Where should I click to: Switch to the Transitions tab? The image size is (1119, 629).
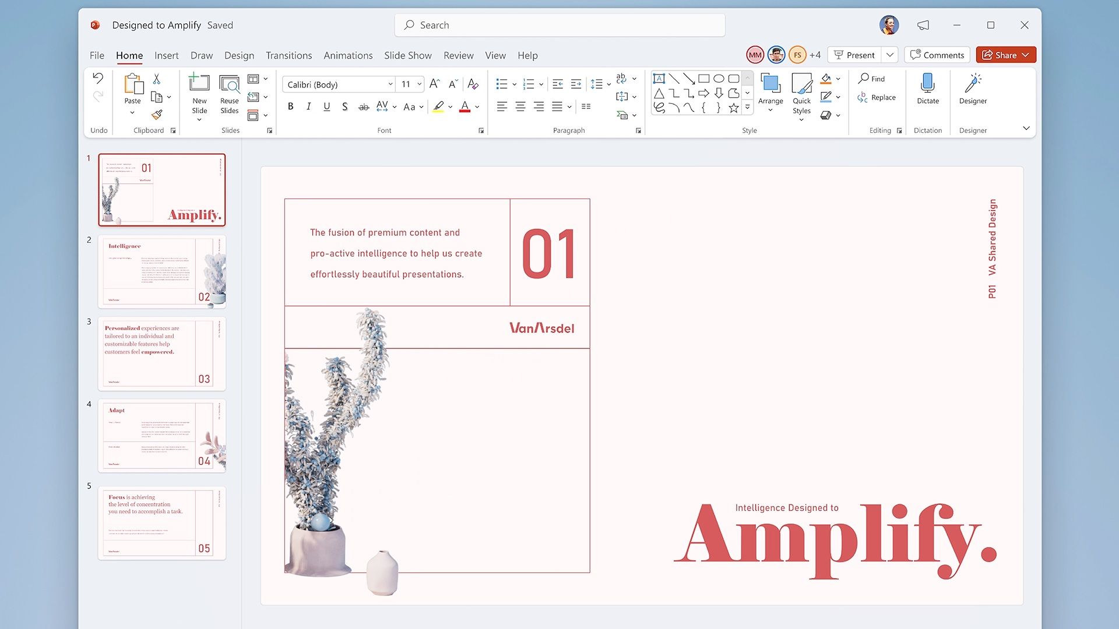coord(288,55)
